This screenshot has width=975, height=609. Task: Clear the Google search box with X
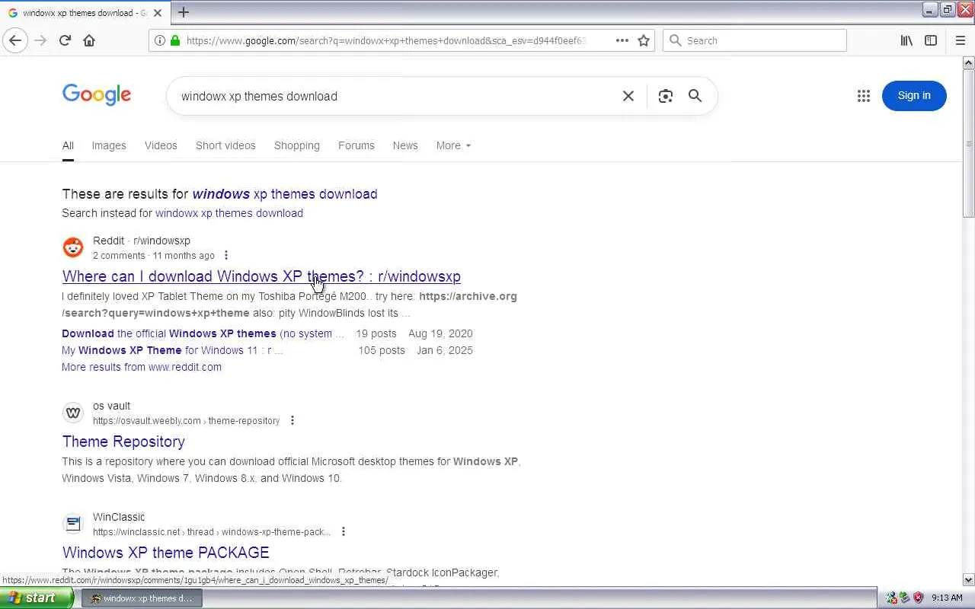pos(628,96)
